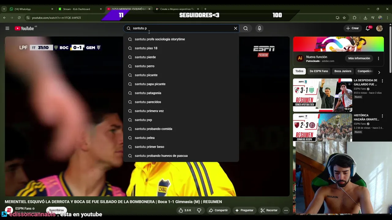Screen dimensions: 392x220
Task: Dislike the video
Action: (199, 210)
